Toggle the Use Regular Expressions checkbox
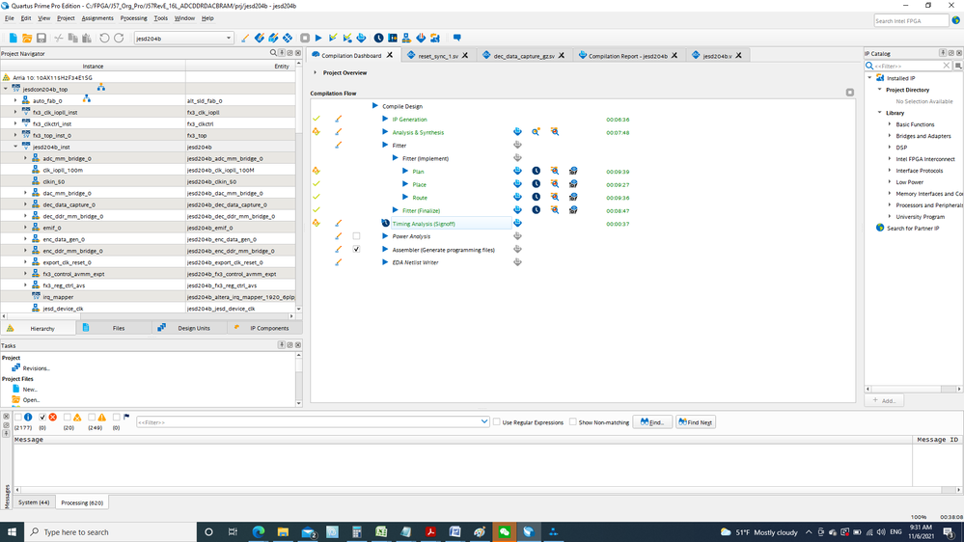The height and width of the screenshot is (542, 964). [x=497, y=422]
